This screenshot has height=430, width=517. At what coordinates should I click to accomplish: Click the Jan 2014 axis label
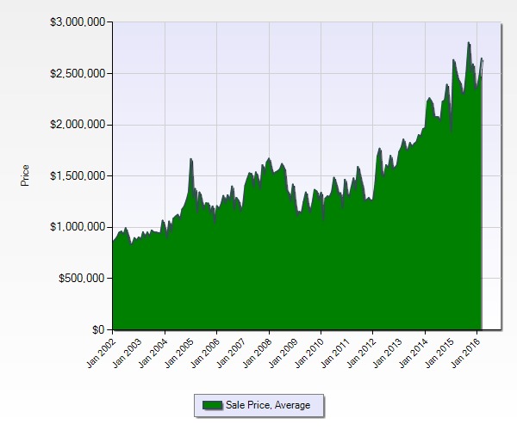[x=414, y=353]
